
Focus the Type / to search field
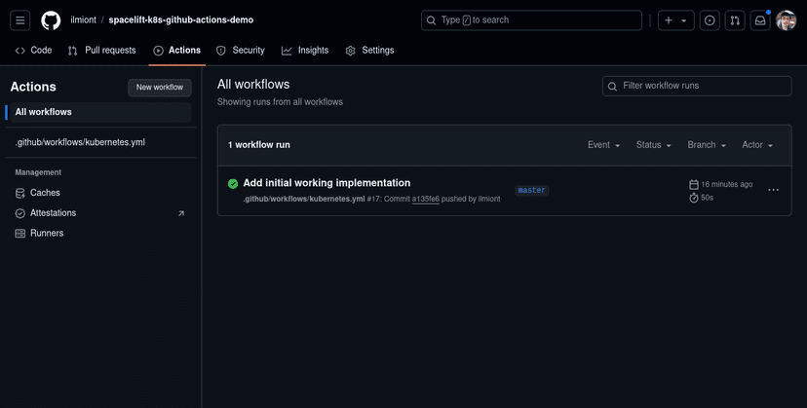tap(531, 20)
